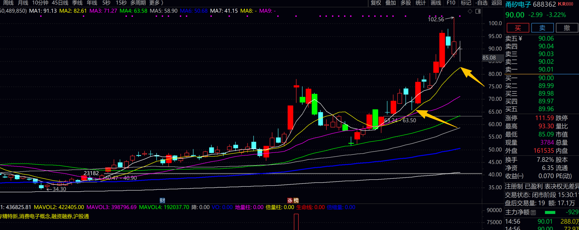Click the MA7: 41.15 label

point(224,11)
